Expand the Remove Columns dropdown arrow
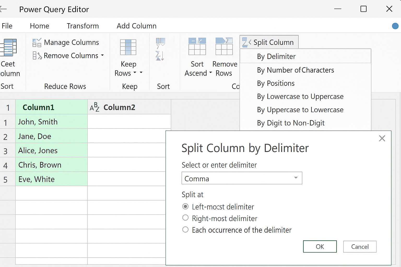Viewport: 401px width, 267px height. (x=102, y=55)
